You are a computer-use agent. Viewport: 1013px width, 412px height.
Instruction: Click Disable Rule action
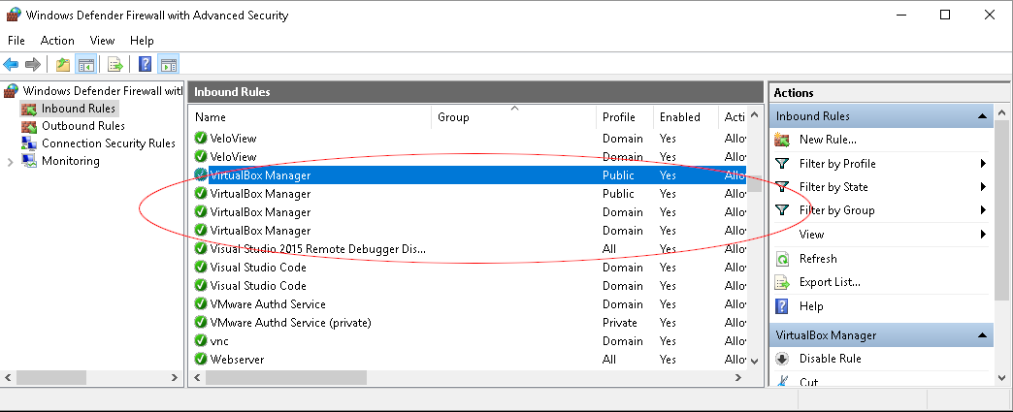tap(831, 359)
